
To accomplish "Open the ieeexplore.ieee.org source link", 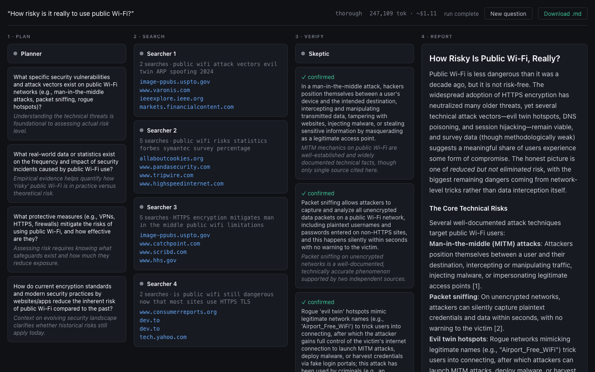I will pos(172,99).
